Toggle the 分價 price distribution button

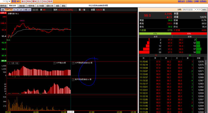click(x=25, y=10)
